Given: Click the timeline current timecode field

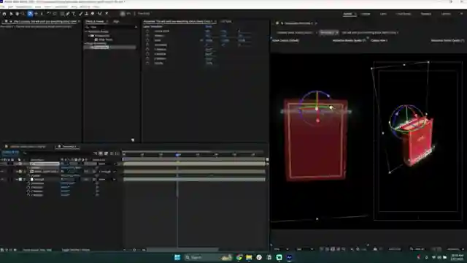Looking at the screenshot, I should 10,152.
